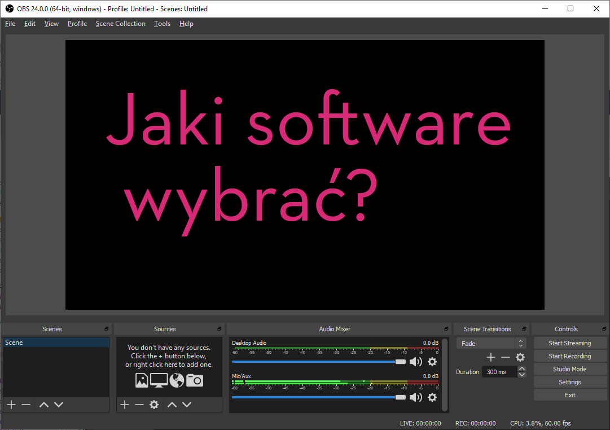
Task: Adjust Mic/Aux volume slider
Action: pyautogui.click(x=319, y=397)
